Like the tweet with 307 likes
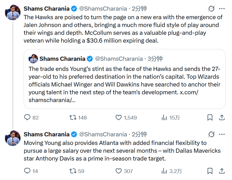 tap(119, 171)
